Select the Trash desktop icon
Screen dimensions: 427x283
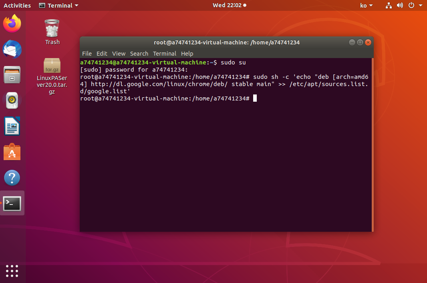tap(52, 32)
